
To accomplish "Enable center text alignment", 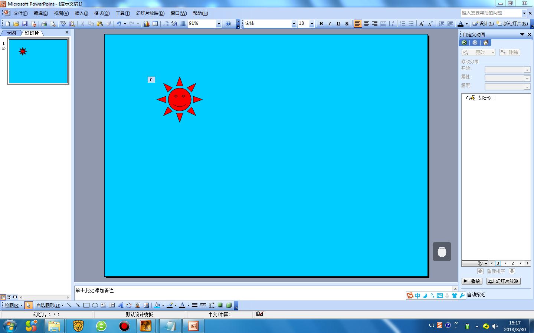I will click(366, 24).
